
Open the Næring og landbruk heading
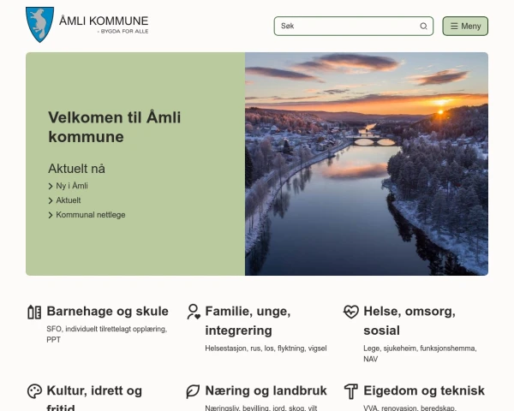(266, 390)
